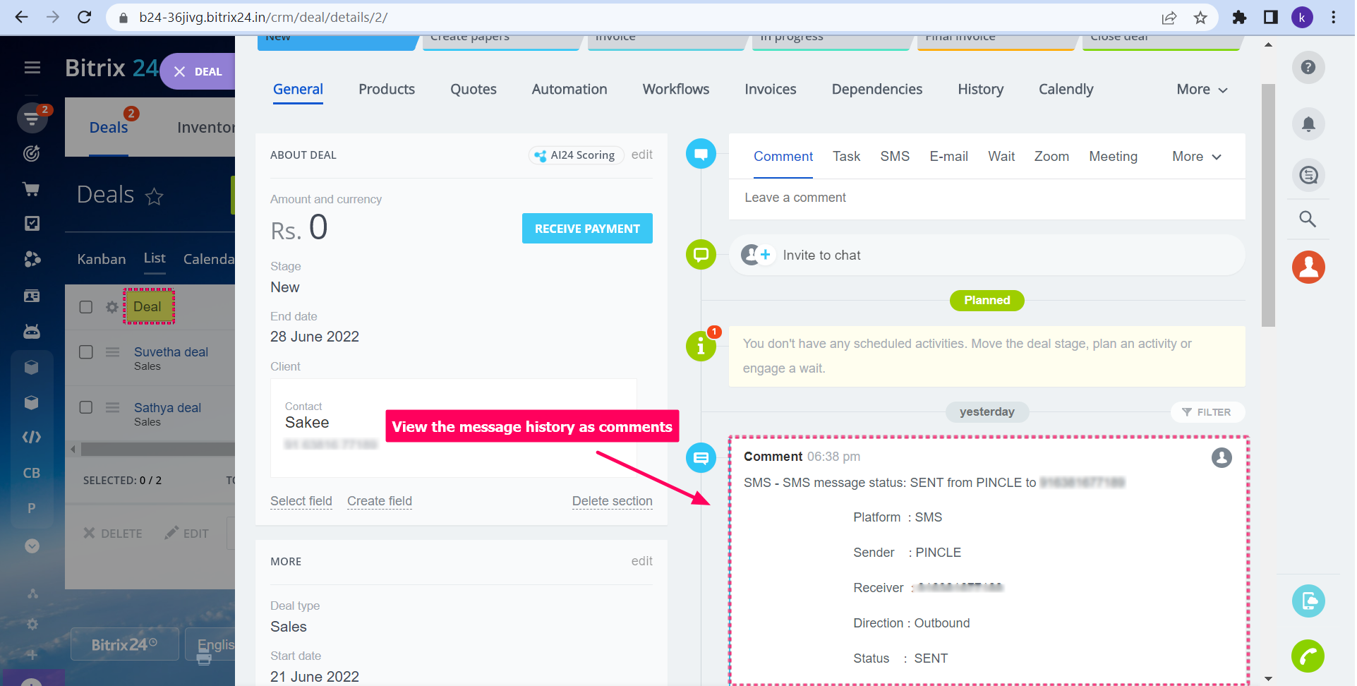Type in the Leave a comment field
This screenshot has width=1357, height=686.
pos(986,198)
